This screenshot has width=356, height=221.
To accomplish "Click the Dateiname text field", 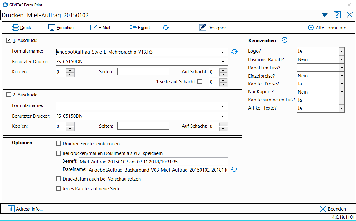I will pyautogui.click(x=158, y=169).
